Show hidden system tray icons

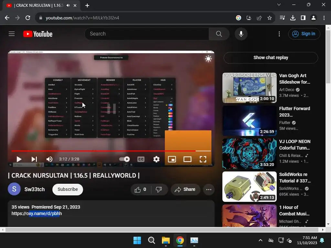[261, 240]
